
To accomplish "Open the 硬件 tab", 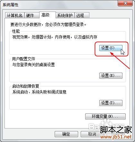I will click(x=32, y=15).
